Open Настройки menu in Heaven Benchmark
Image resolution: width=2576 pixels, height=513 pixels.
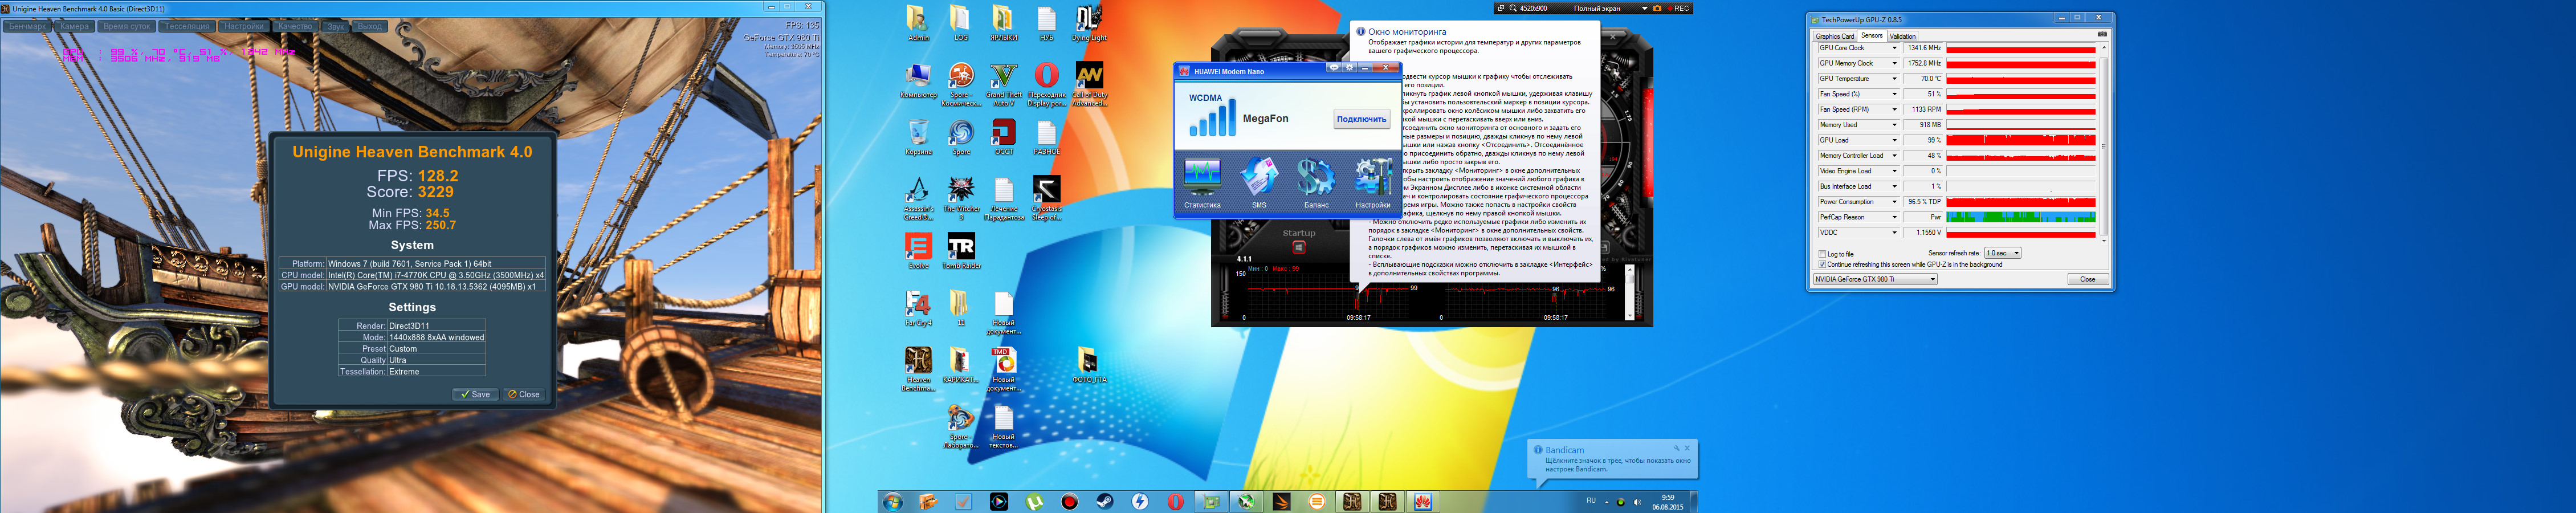click(244, 26)
